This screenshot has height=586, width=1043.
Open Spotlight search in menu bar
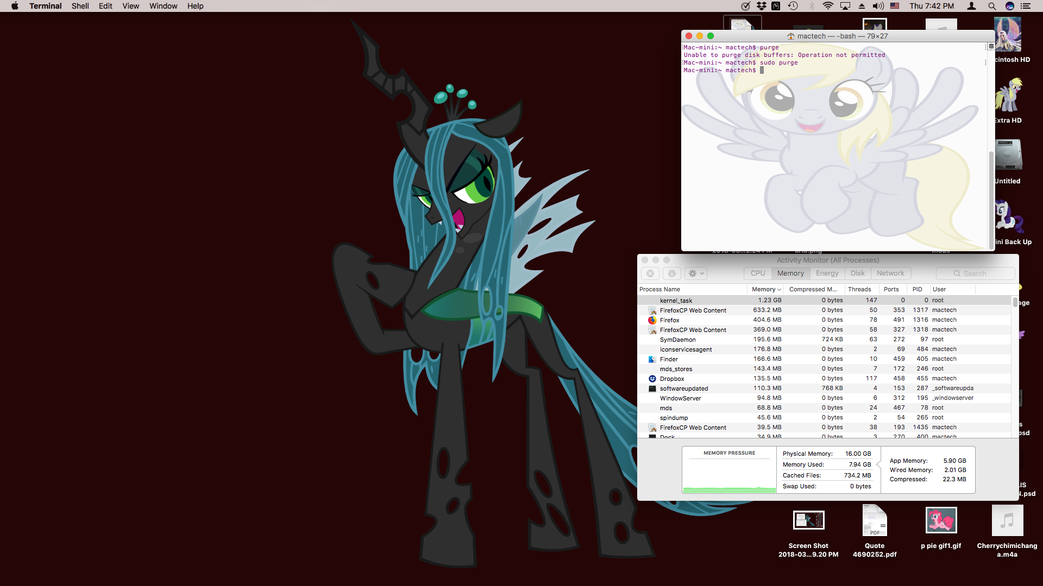(x=992, y=6)
